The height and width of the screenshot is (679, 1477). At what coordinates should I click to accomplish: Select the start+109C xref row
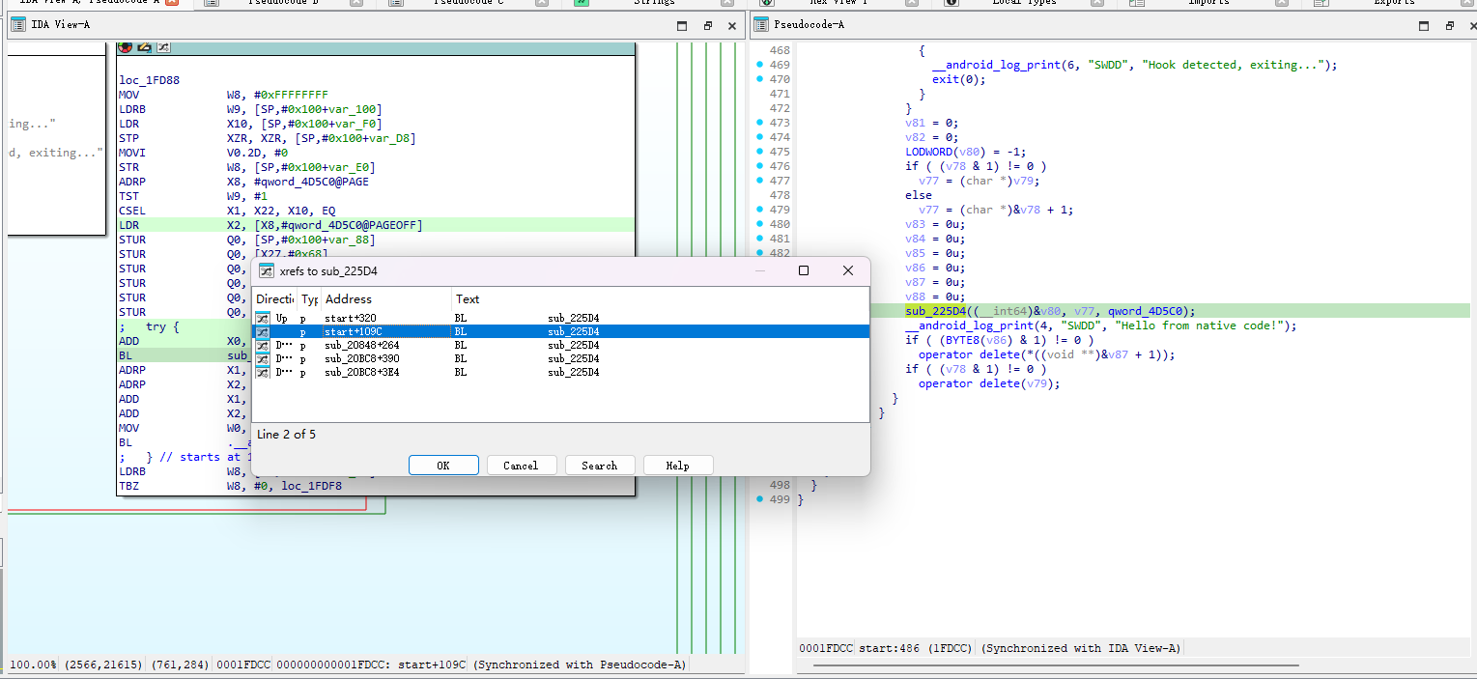[560, 331]
